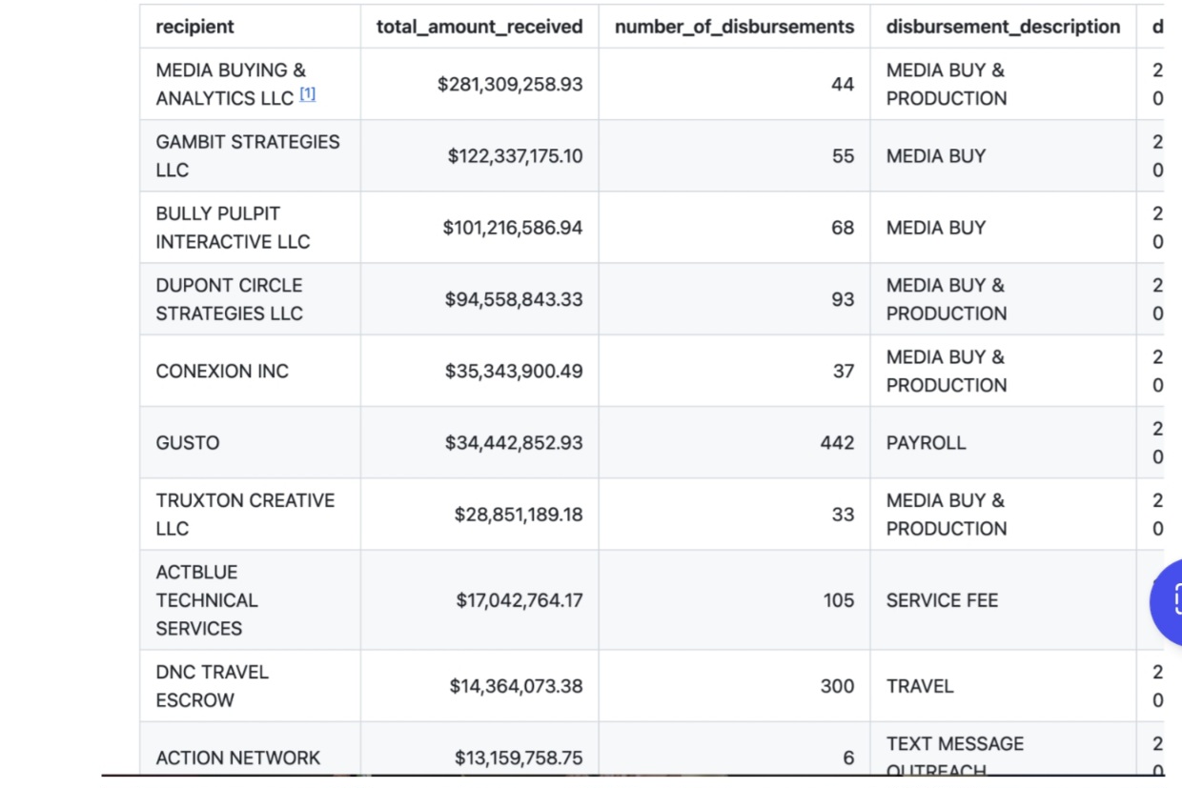
Task: Open footnote [1] link beside Media Buying & Analytics
Action: pos(307,94)
